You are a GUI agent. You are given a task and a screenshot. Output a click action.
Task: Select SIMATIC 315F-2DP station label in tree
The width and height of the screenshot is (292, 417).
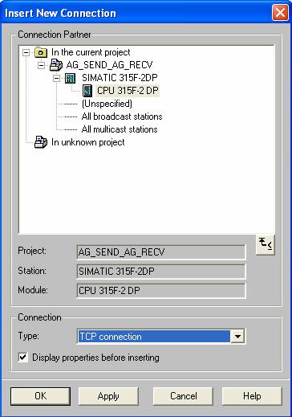(x=120, y=78)
